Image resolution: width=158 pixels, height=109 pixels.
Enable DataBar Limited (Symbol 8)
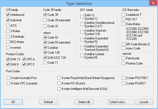tap(82, 56)
